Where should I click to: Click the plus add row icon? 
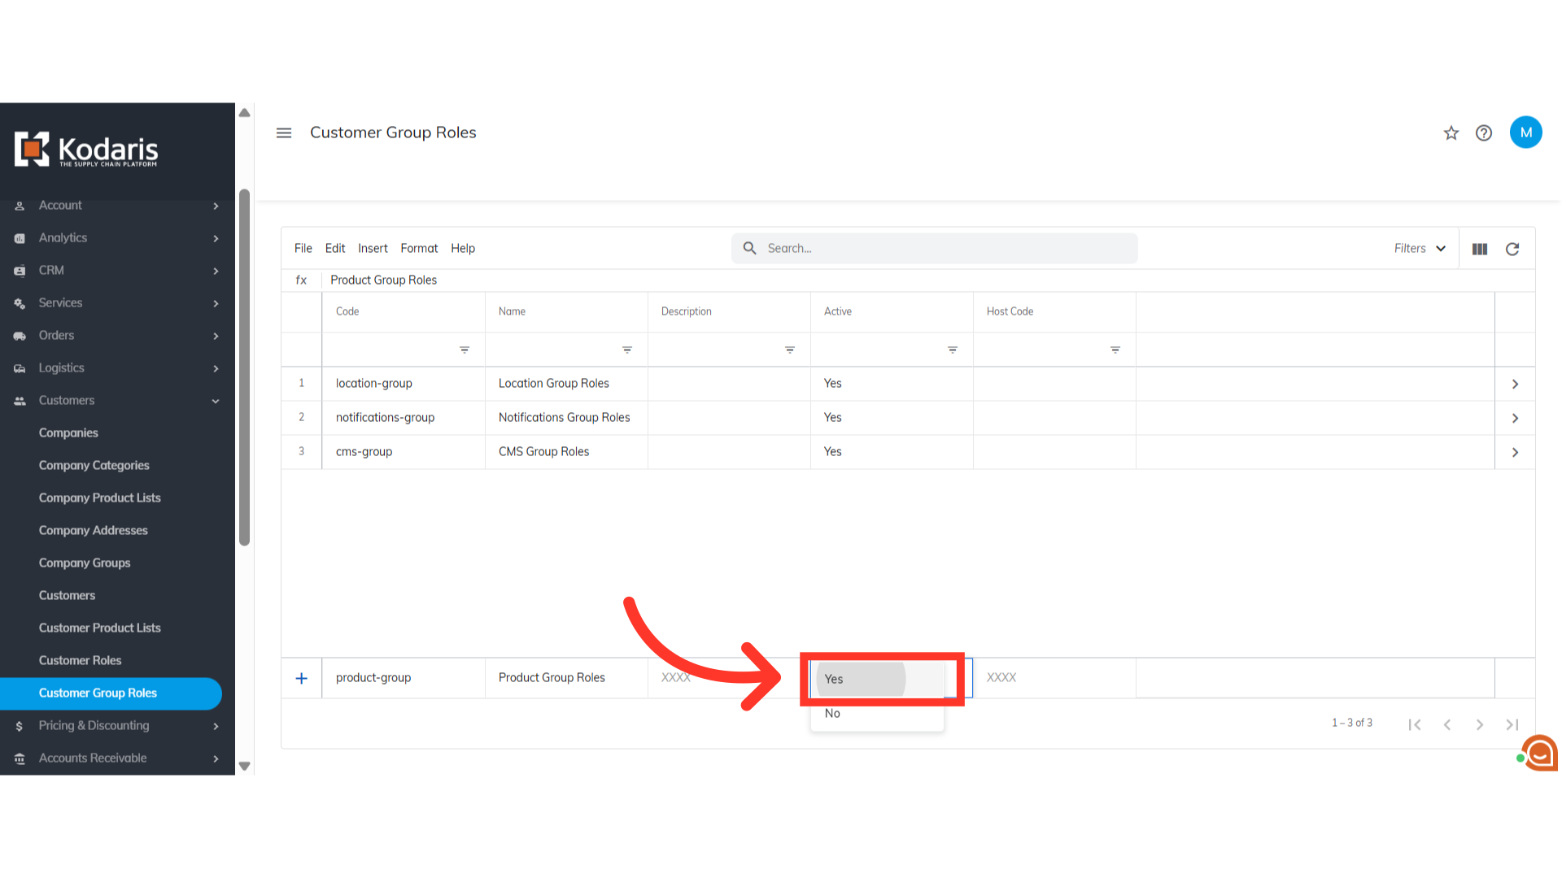coord(302,678)
